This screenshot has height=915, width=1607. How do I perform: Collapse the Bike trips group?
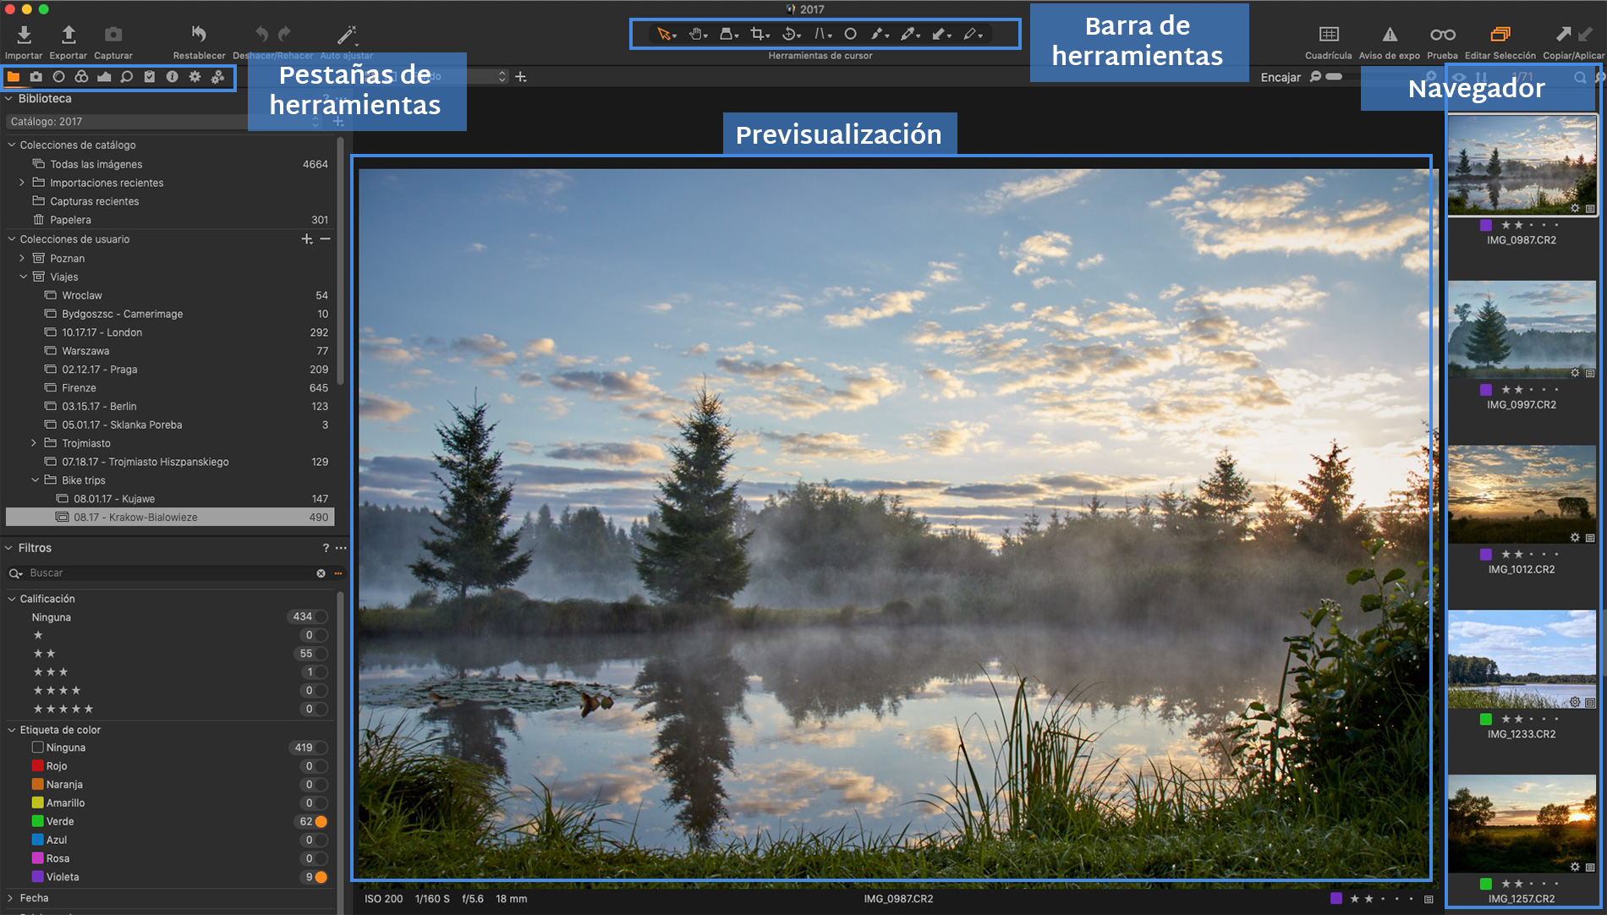(x=35, y=480)
